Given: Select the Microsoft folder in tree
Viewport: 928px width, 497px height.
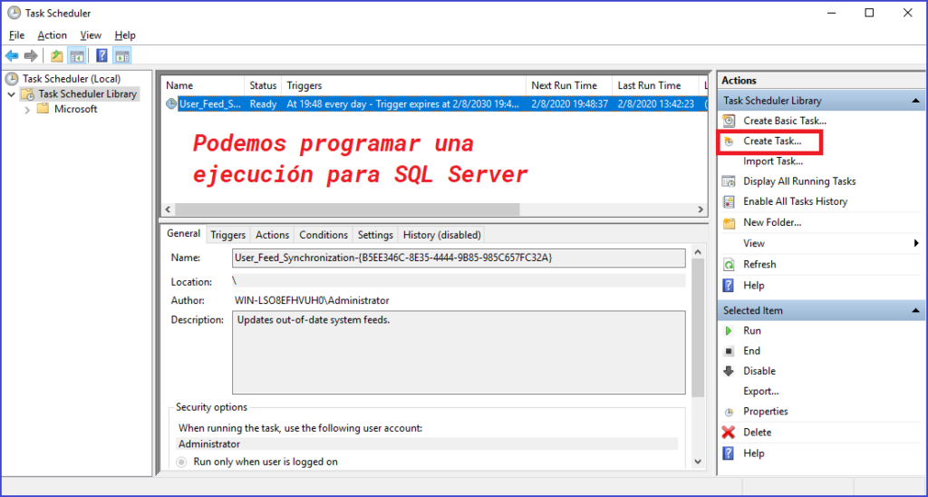Looking at the screenshot, I should (x=76, y=110).
